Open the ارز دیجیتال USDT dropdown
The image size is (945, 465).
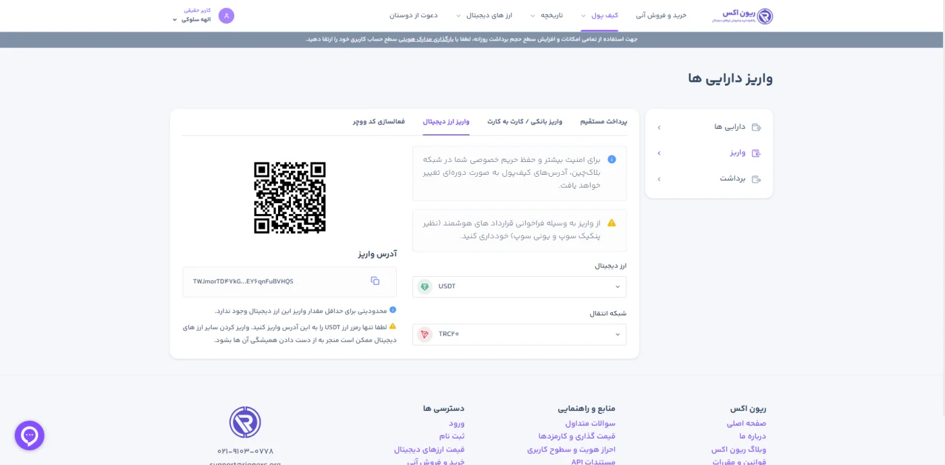click(519, 287)
